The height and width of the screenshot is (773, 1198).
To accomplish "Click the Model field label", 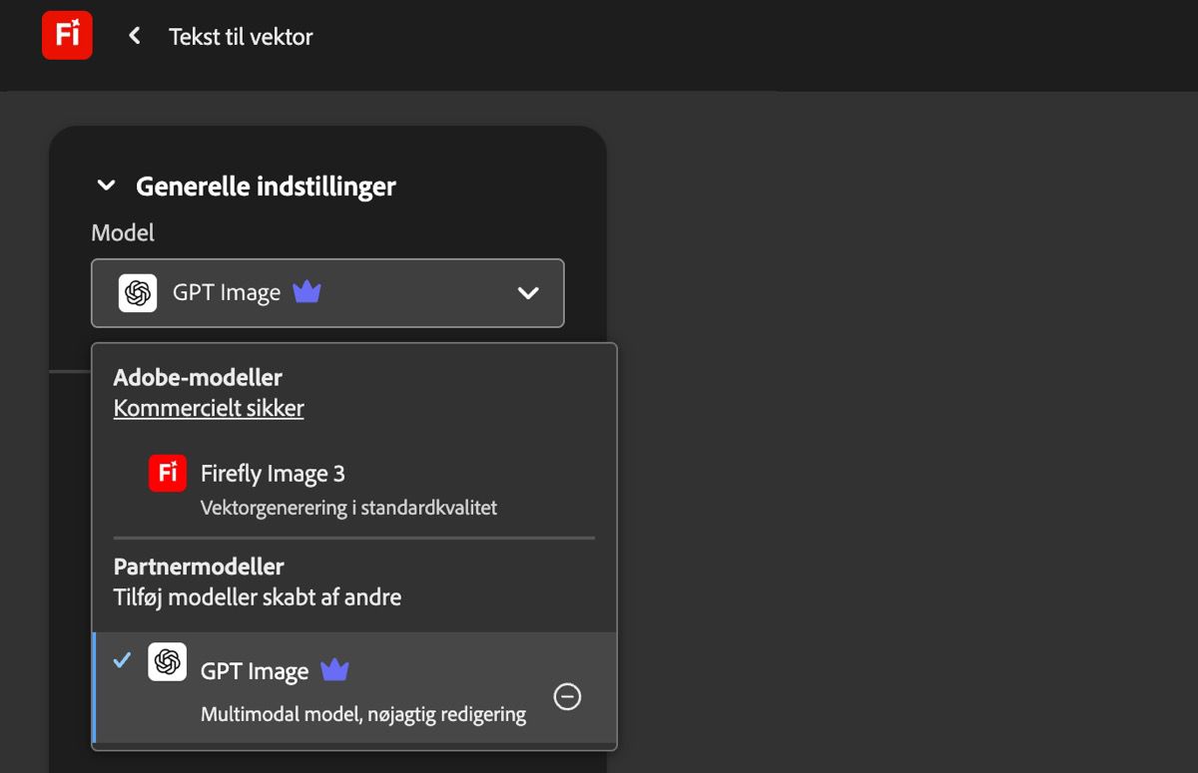I will point(123,232).
